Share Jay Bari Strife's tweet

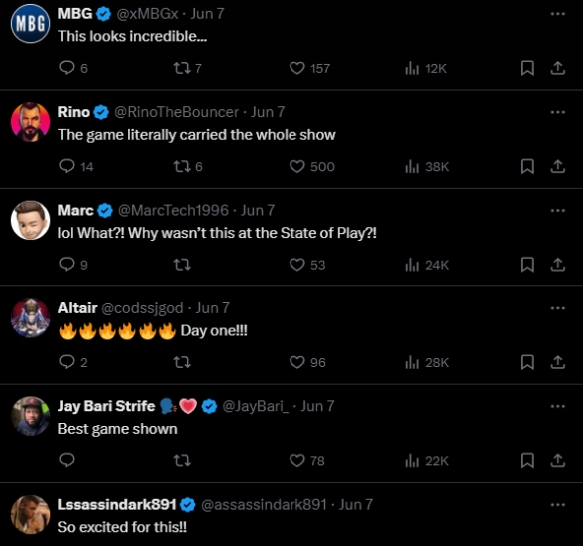point(558,460)
